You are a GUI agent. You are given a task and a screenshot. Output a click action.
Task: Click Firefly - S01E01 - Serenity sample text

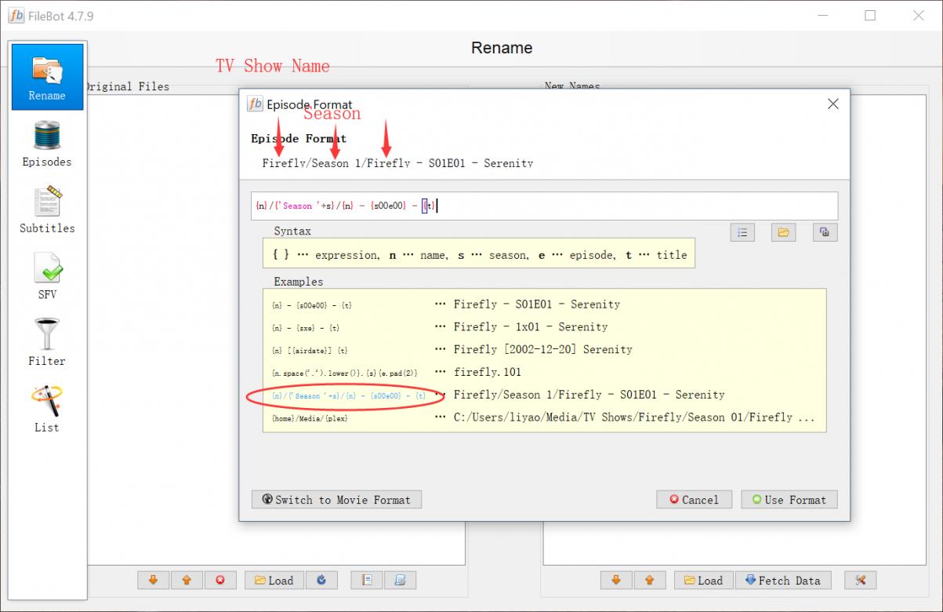537,304
